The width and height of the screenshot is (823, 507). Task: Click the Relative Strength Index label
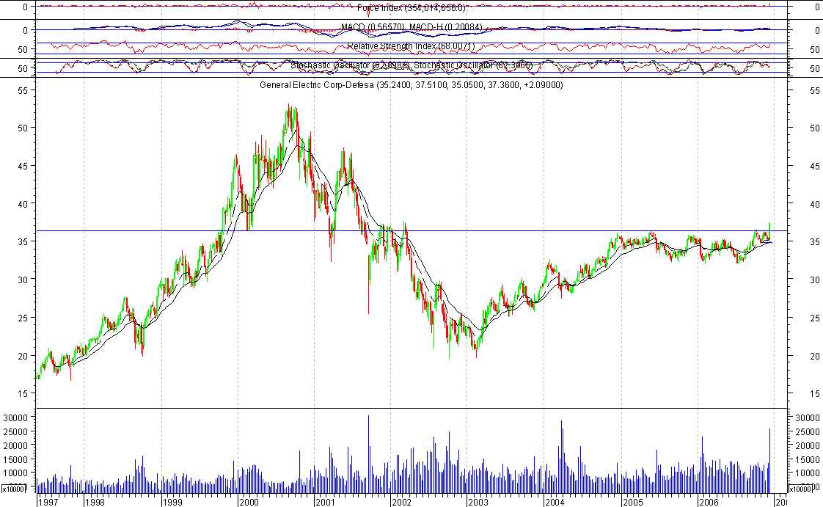(411, 47)
